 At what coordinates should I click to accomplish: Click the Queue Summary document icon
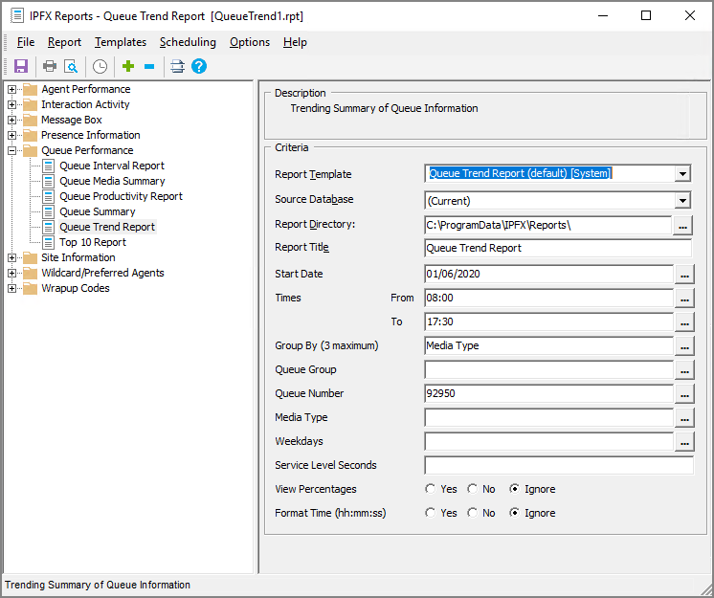click(x=48, y=212)
